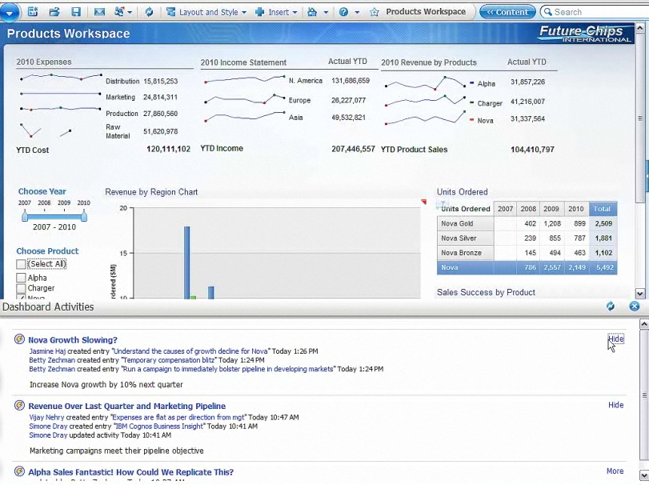
Task: Click the activities panel scrollbar down arrow
Action: click(x=644, y=475)
